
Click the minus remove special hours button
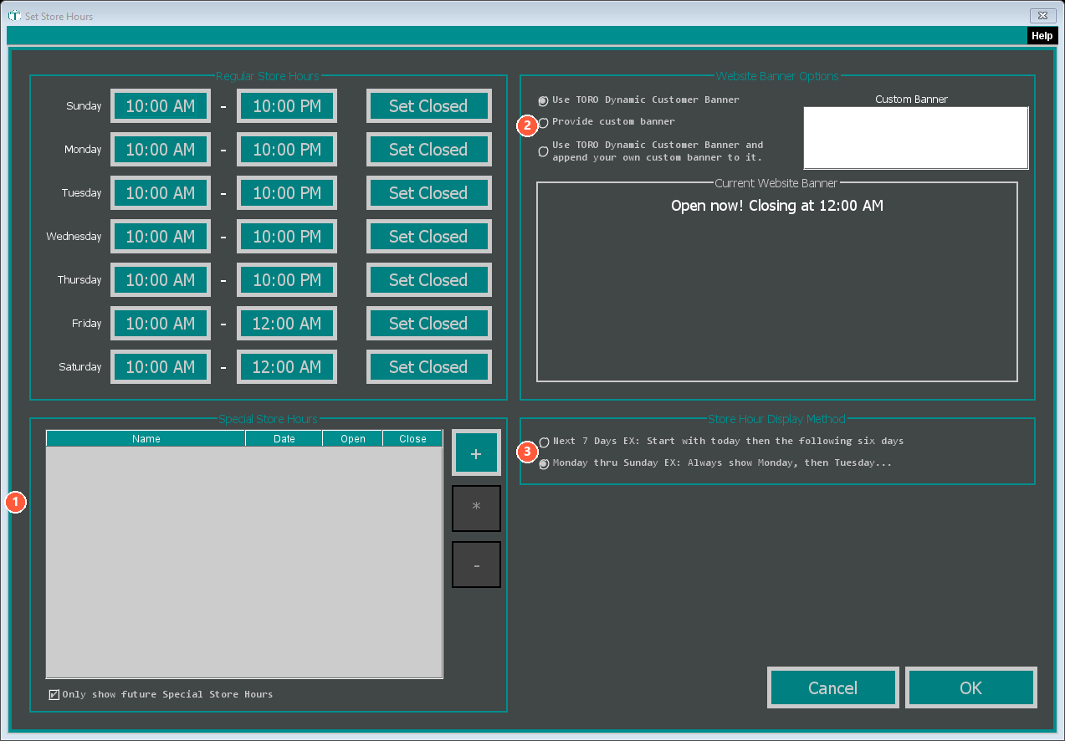pos(476,565)
